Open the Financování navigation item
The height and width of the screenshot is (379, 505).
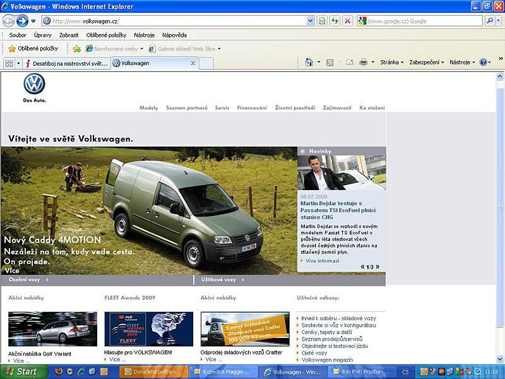(252, 107)
